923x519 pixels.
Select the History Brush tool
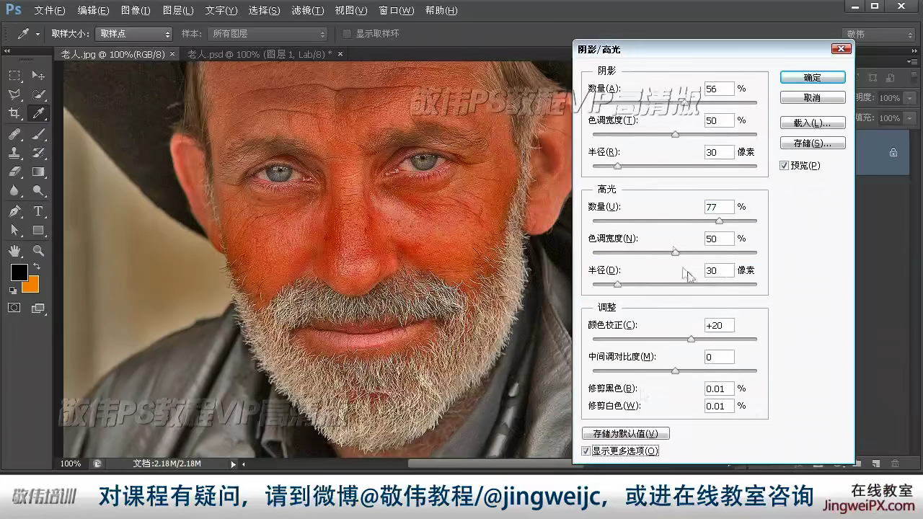[39, 153]
